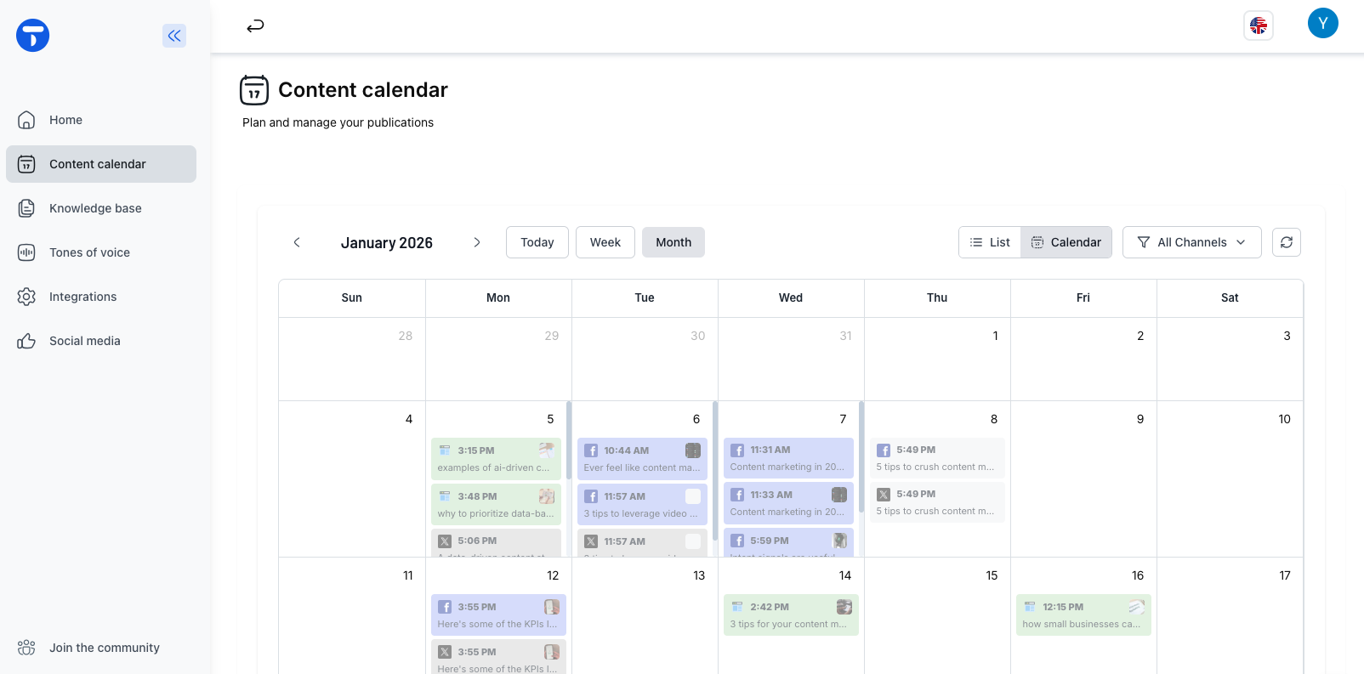Go to previous month with left chevron

click(x=297, y=242)
